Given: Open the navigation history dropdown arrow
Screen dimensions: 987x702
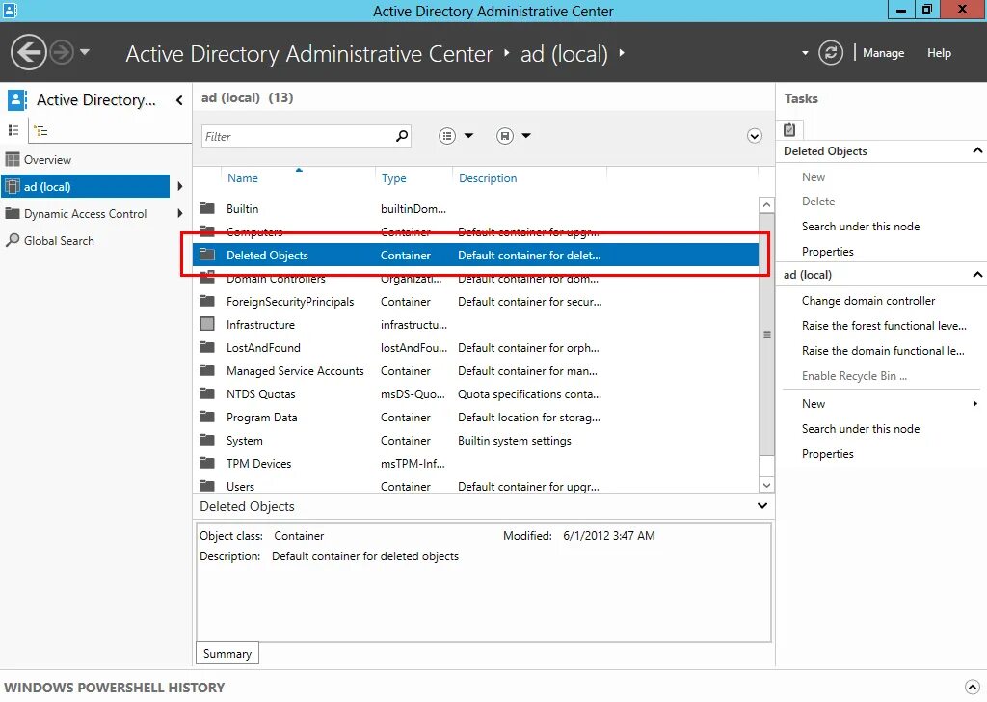Looking at the screenshot, I should coord(85,52).
